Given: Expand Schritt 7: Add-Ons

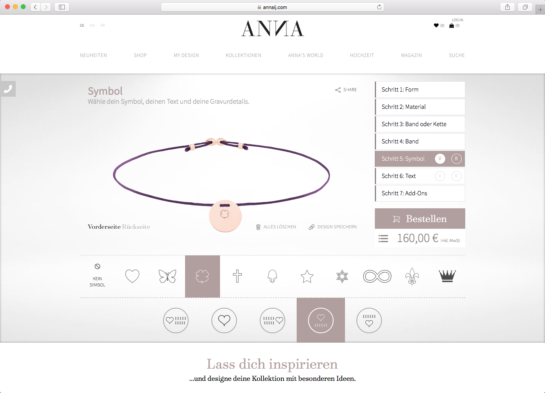Looking at the screenshot, I should coord(420,193).
